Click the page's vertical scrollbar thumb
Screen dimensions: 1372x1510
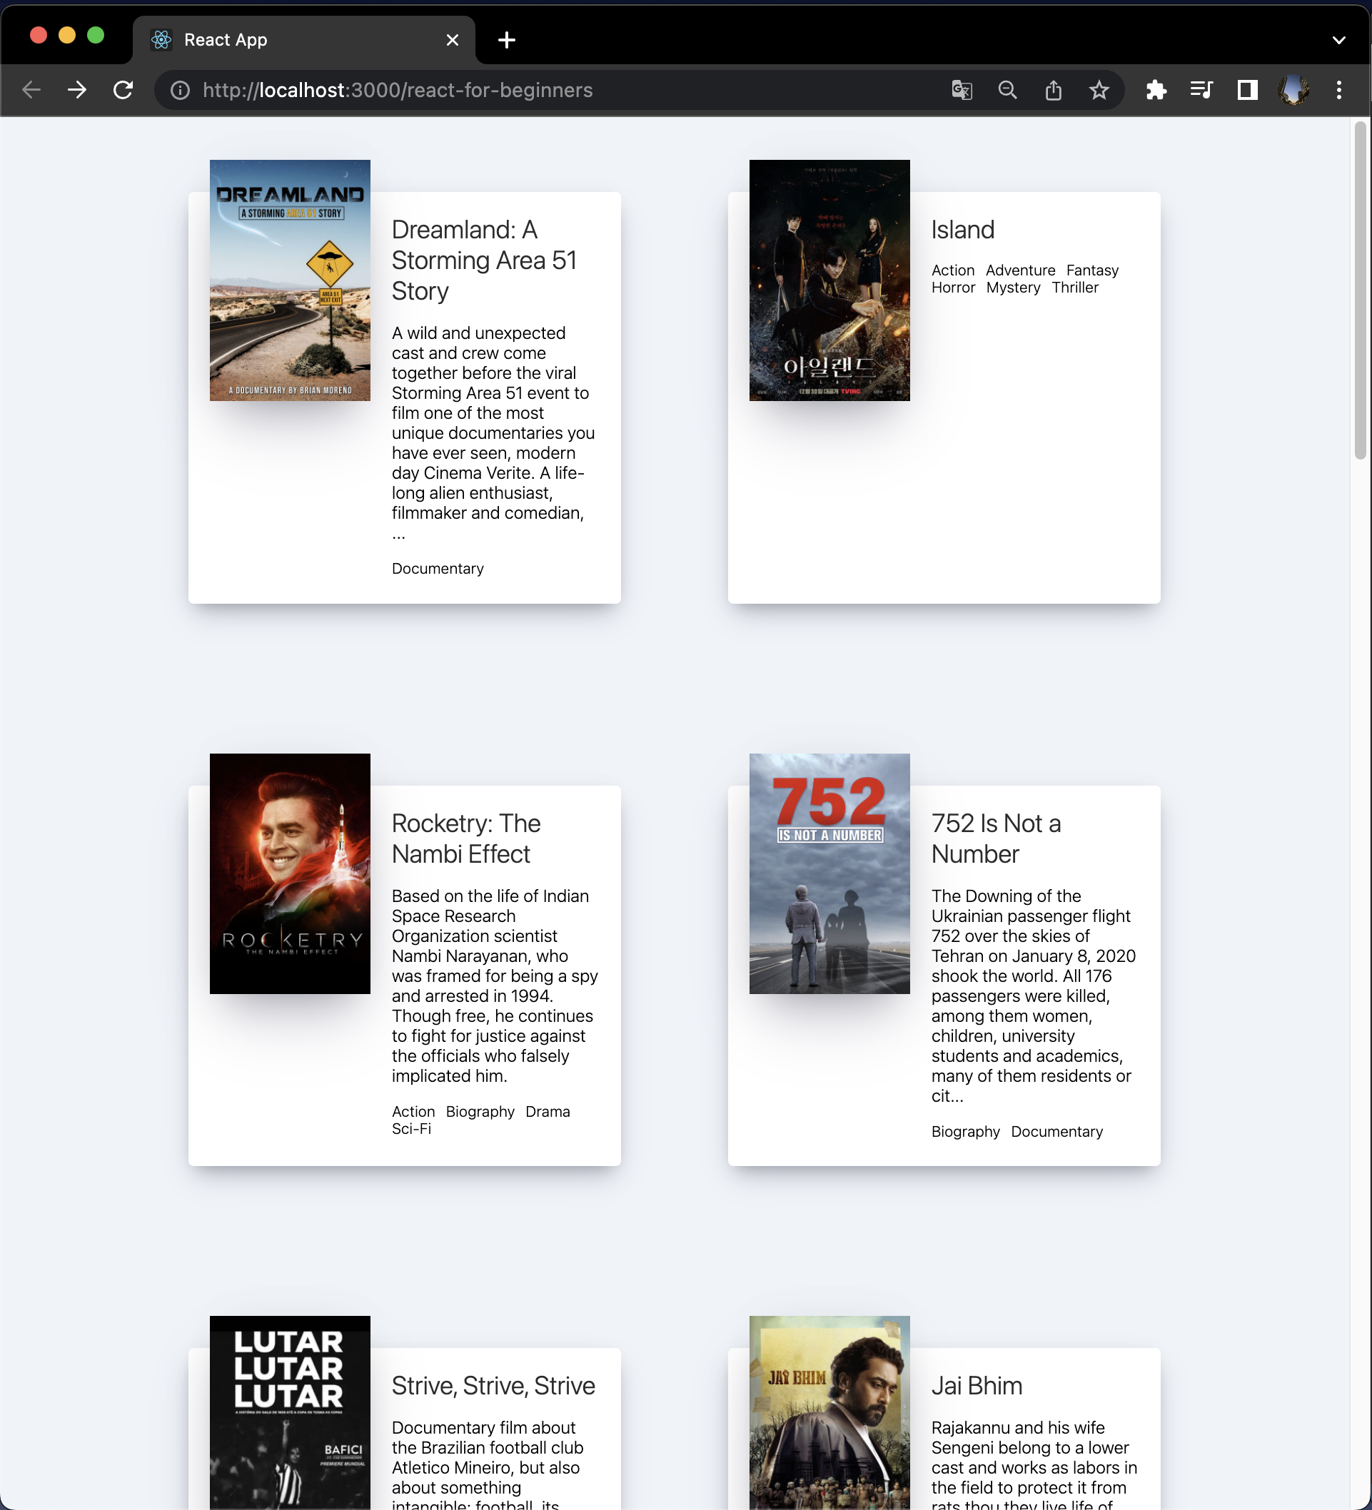(1360, 292)
